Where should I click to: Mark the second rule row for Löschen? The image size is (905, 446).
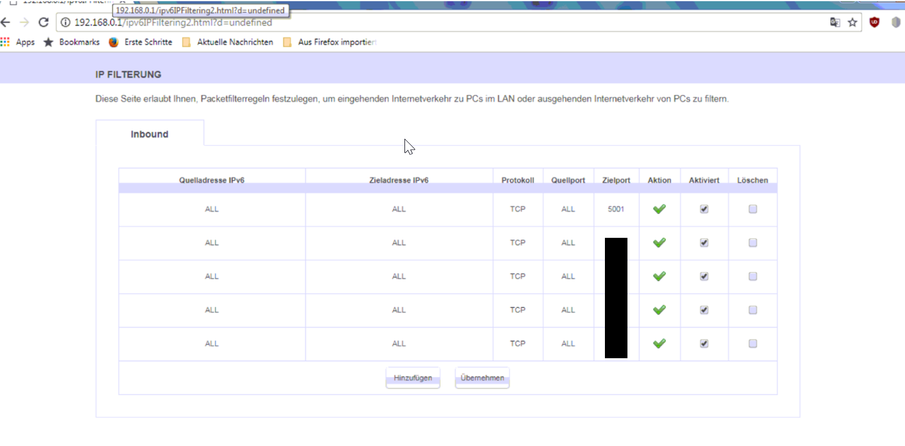pos(753,243)
